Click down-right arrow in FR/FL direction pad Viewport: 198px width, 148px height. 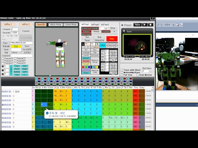click(x=116, y=57)
